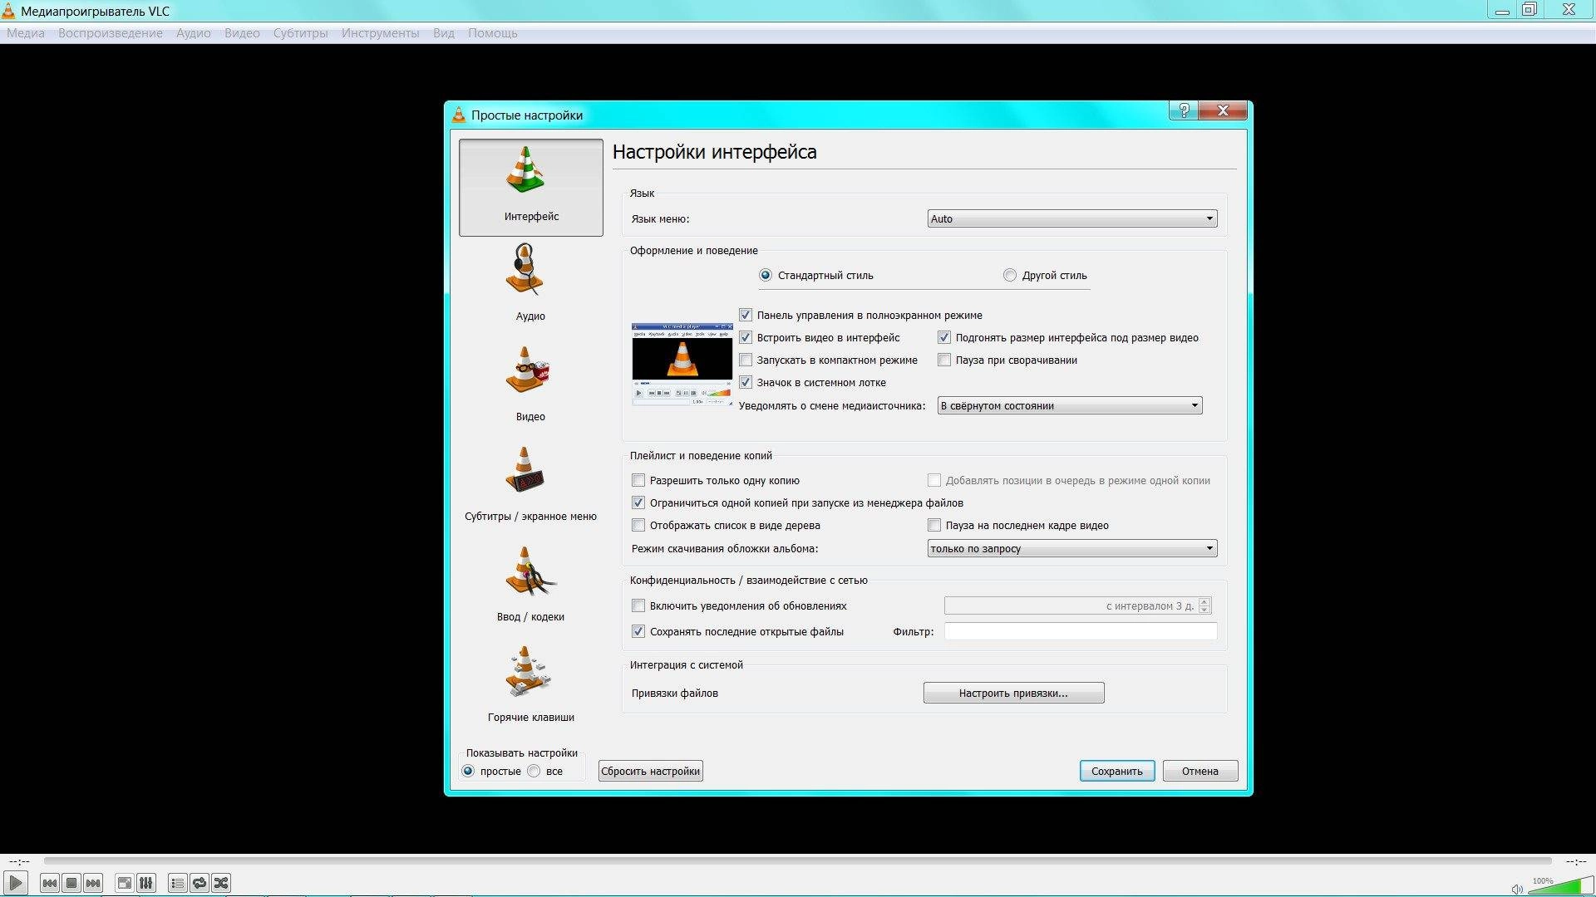Viewport: 1596px width, 897px height.
Task: Toggle loop repeat mode icon
Action: tap(199, 883)
